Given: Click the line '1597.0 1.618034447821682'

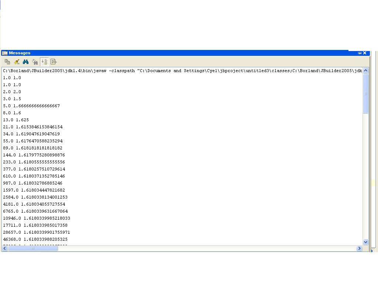Looking at the screenshot, I should 34,190.
